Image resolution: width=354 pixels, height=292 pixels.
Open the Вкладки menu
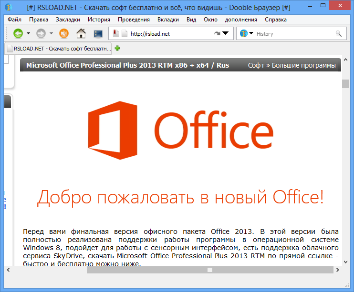coord(168,20)
